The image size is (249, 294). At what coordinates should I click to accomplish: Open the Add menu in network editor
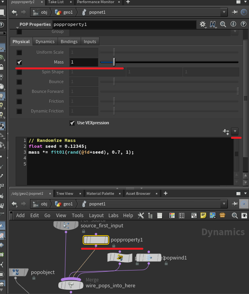pos(20,216)
